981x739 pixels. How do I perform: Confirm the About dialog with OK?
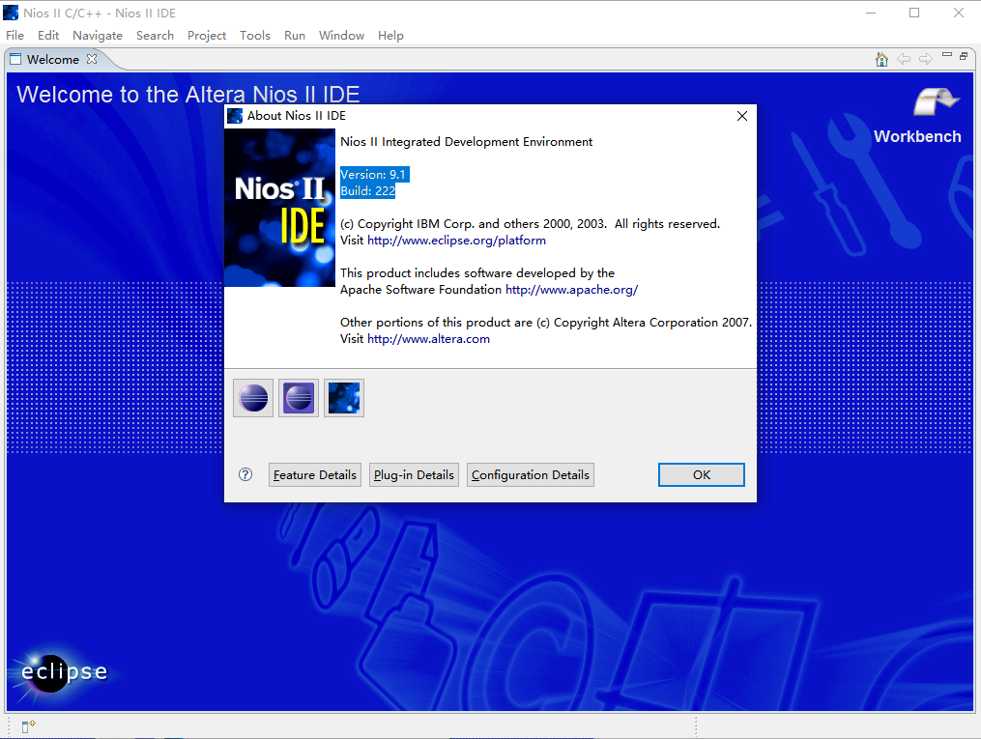[x=702, y=474]
